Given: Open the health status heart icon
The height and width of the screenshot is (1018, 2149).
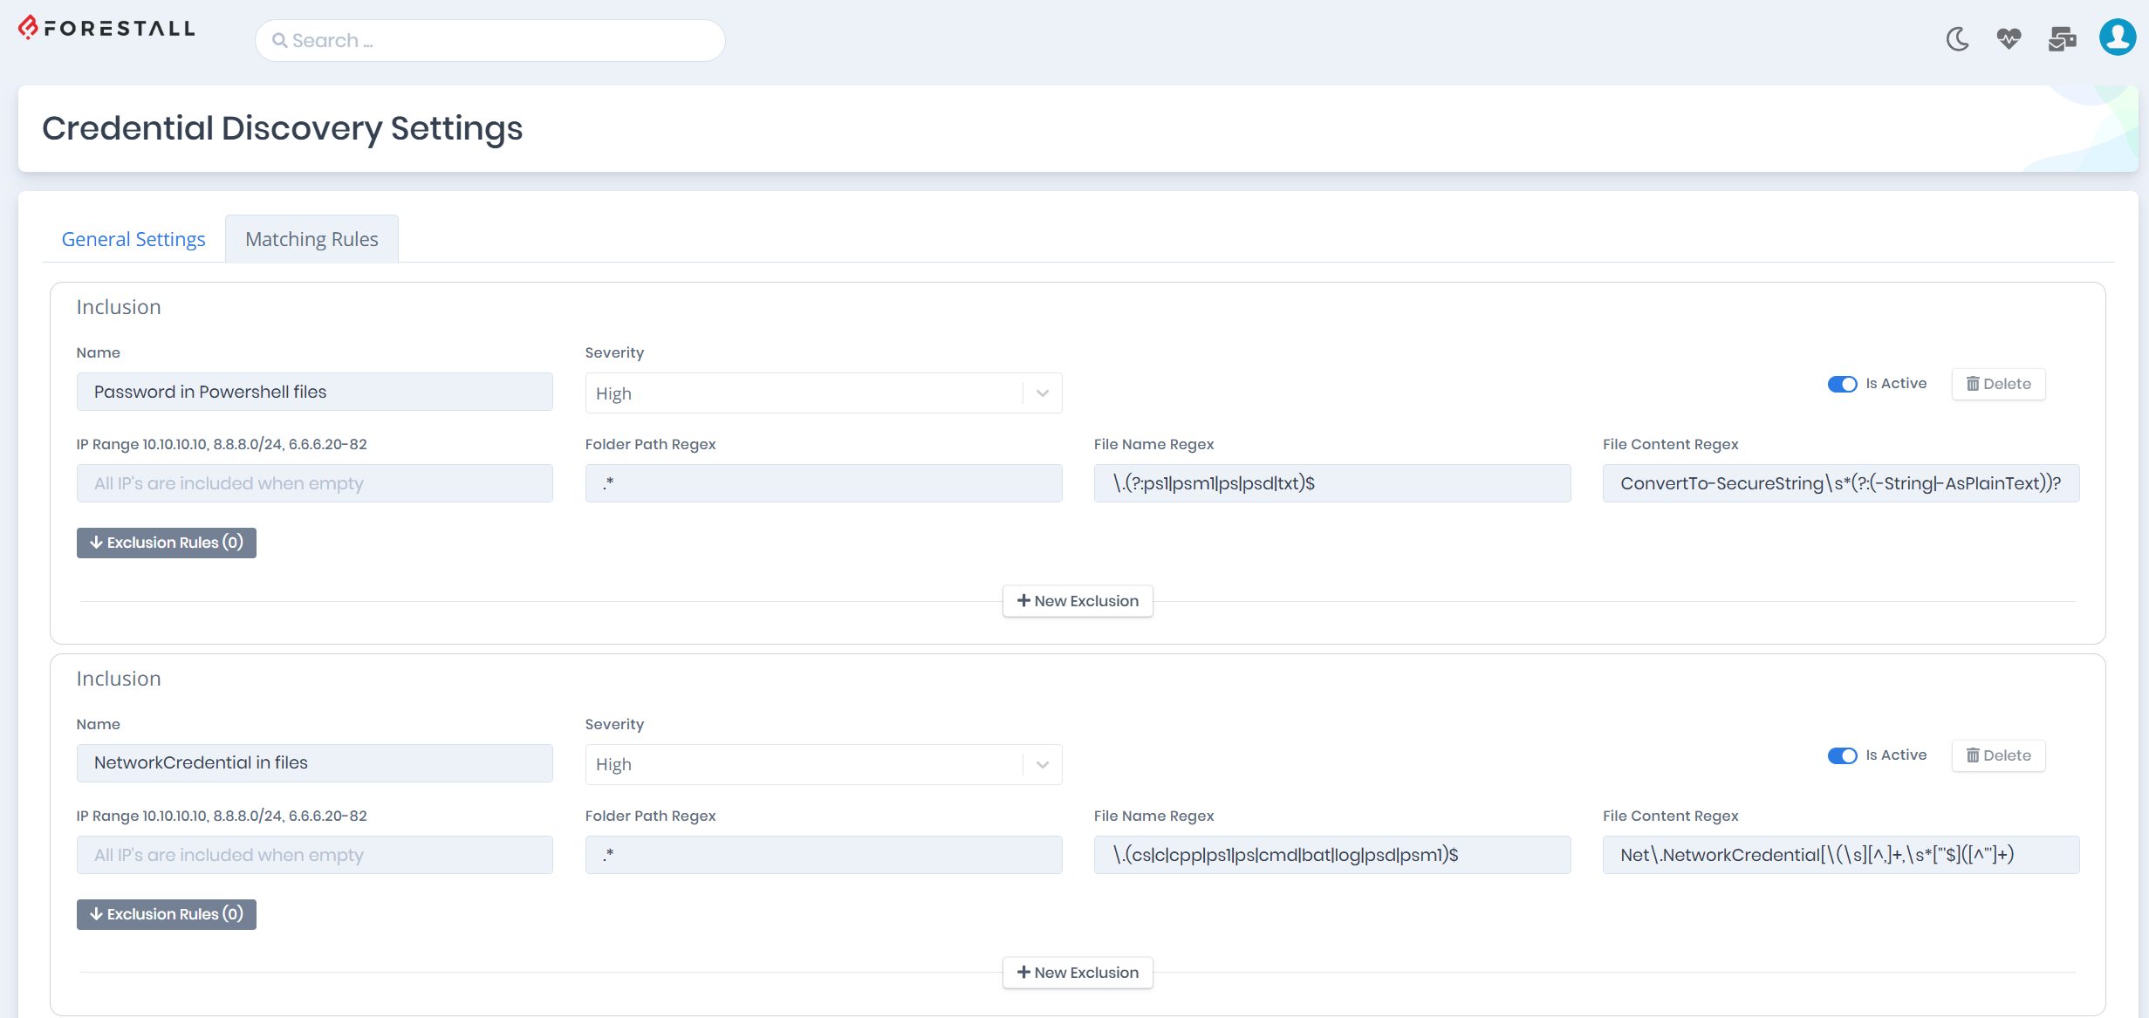Looking at the screenshot, I should pos(2009,38).
